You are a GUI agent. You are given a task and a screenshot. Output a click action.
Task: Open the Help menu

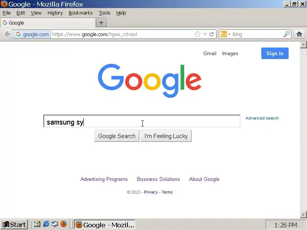121,13
